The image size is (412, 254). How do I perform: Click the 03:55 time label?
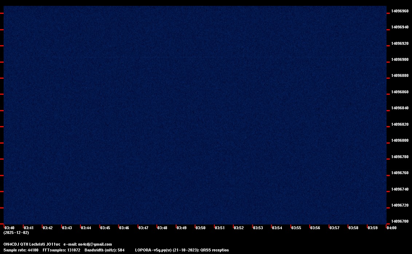(296, 228)
